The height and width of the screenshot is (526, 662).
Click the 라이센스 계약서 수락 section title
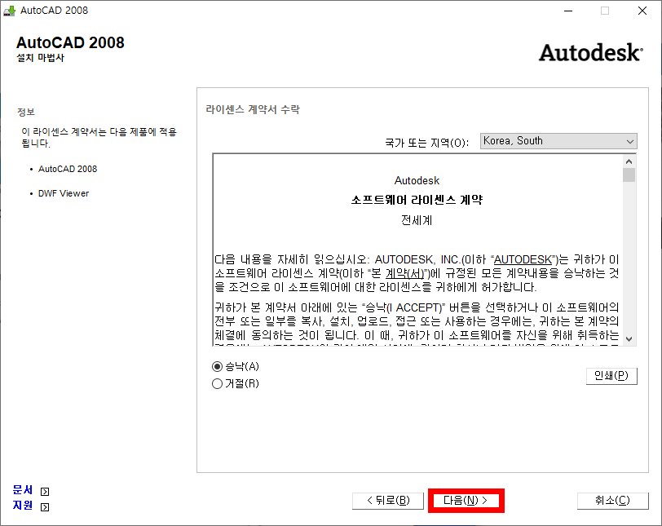pos(253,110)
